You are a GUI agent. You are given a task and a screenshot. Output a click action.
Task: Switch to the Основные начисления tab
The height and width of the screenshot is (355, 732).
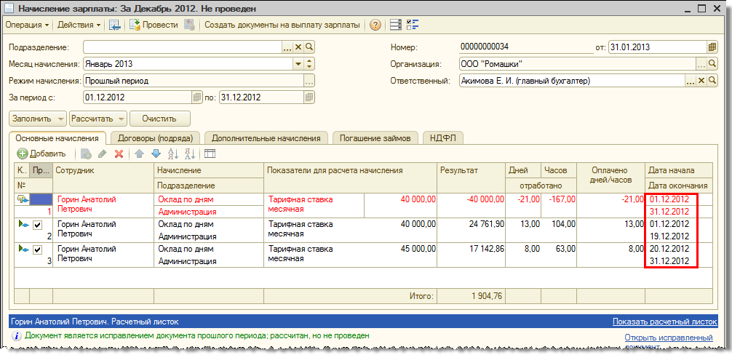point(57,138)
